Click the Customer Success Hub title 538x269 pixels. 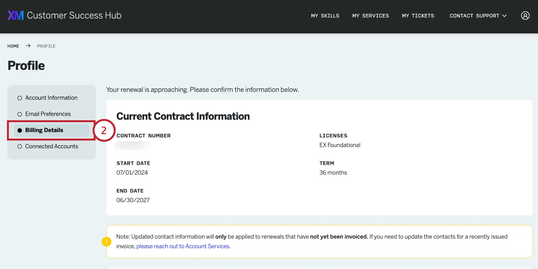(x=74, y=16)
